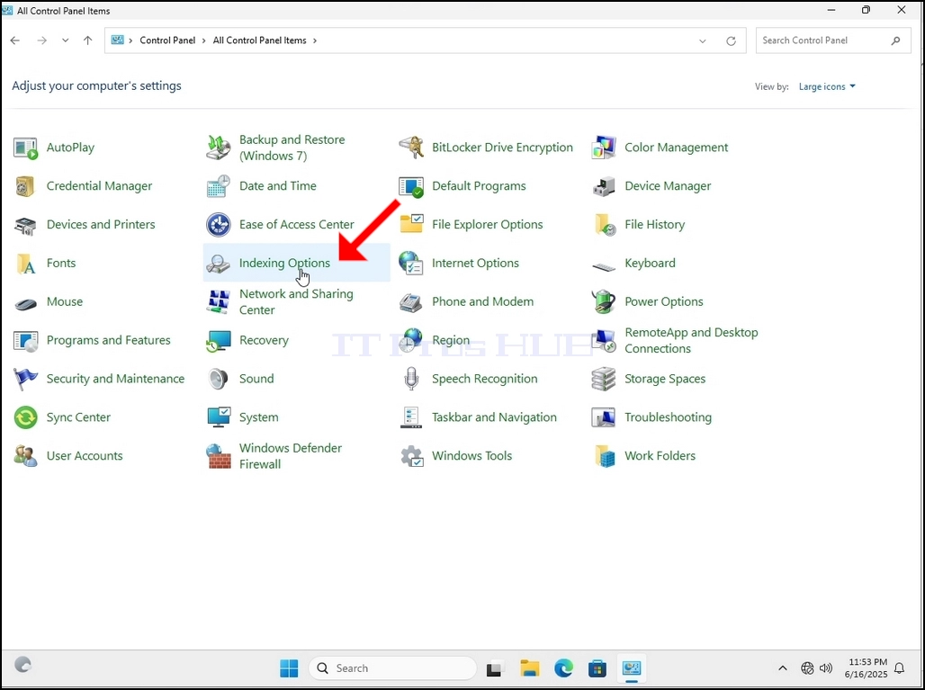The height and width of the screenshot is (690, 925).
Task: Expand chevron after All Control Panel Items
Action: [315, 40]
